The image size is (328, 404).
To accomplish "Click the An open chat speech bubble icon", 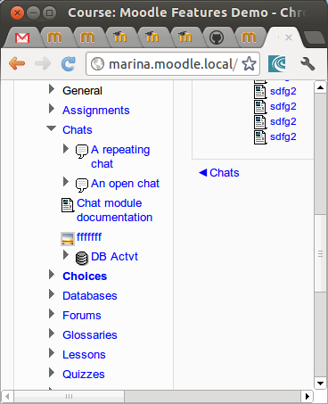I will click(82, 186).
